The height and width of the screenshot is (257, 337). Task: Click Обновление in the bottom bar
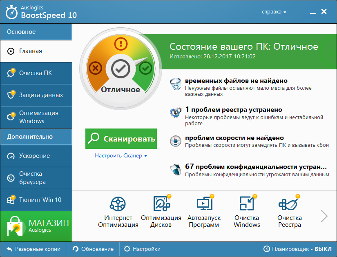[x=93, y=249]
